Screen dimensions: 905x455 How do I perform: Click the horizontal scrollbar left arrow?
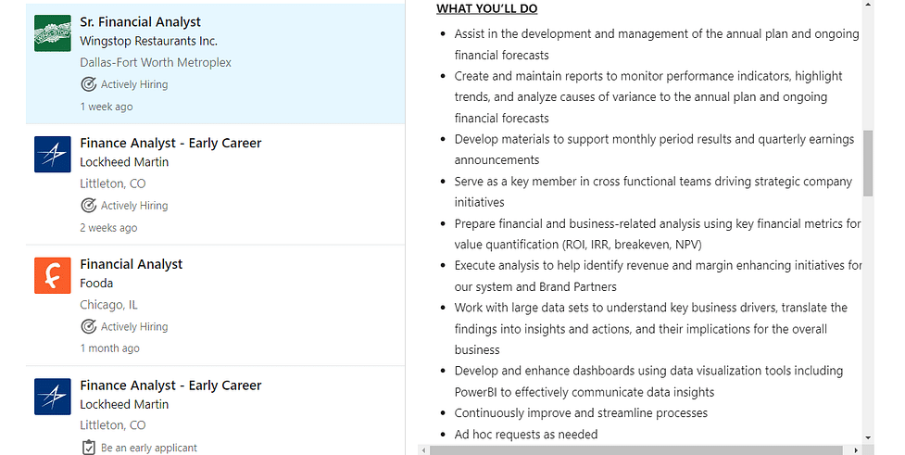point(424,450)
